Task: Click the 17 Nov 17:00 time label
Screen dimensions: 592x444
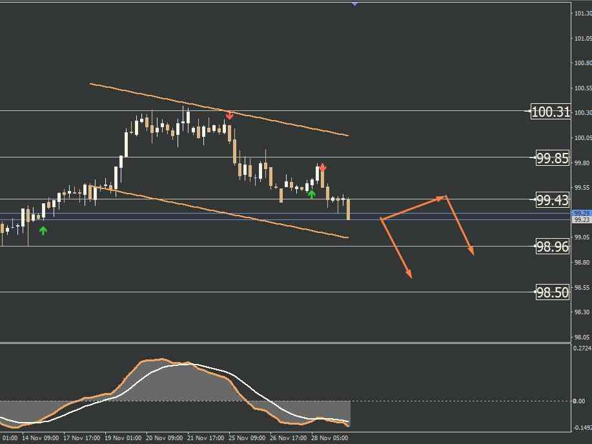Action: click(82, 438)
